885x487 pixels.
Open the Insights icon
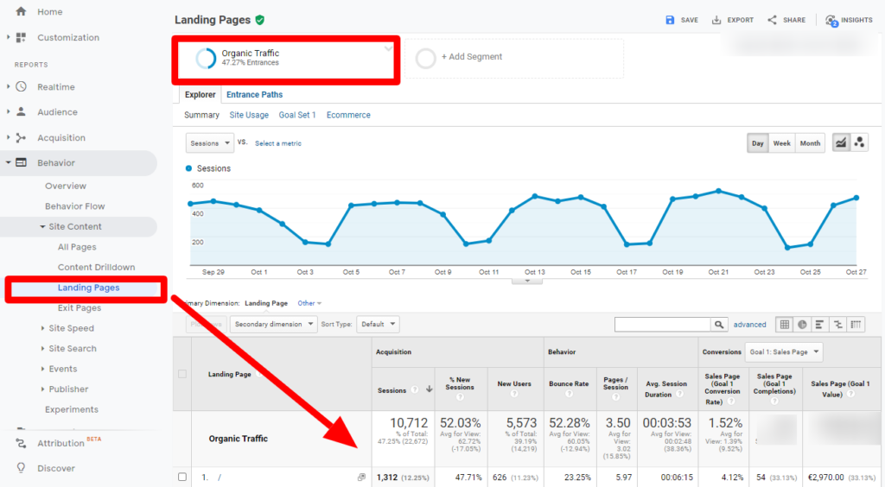click(831, 21)
